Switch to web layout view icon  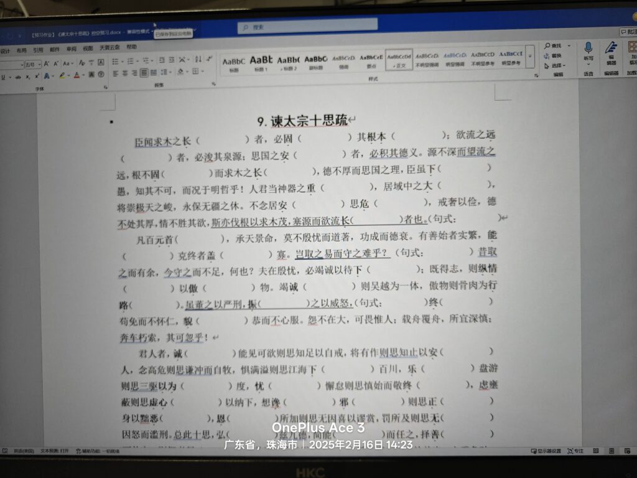point(627,451)
